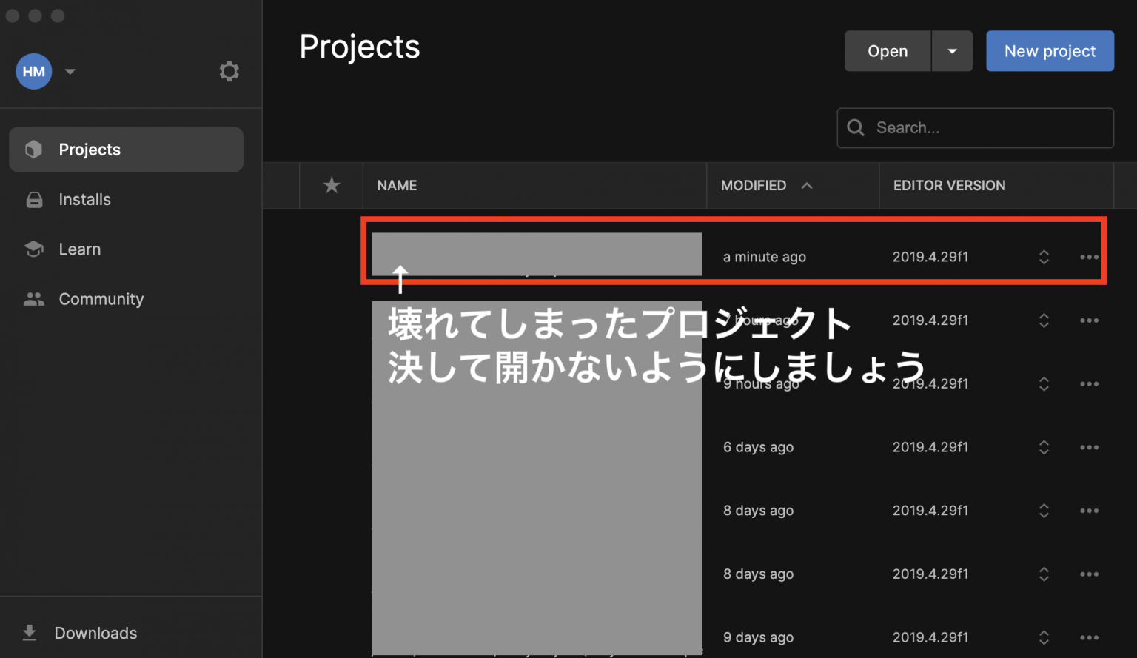Select Installs from the sidebar

[84, 199]
